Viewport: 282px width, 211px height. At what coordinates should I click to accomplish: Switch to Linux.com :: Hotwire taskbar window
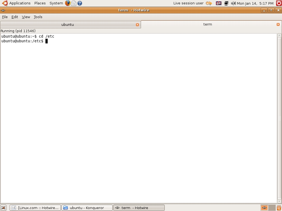[x=35, y=208]
